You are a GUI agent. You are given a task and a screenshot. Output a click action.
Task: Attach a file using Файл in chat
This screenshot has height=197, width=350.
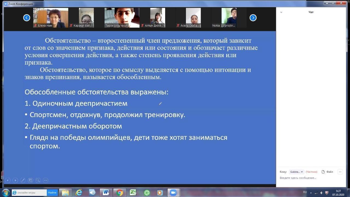pyautogui.click(x=327, y=172)
